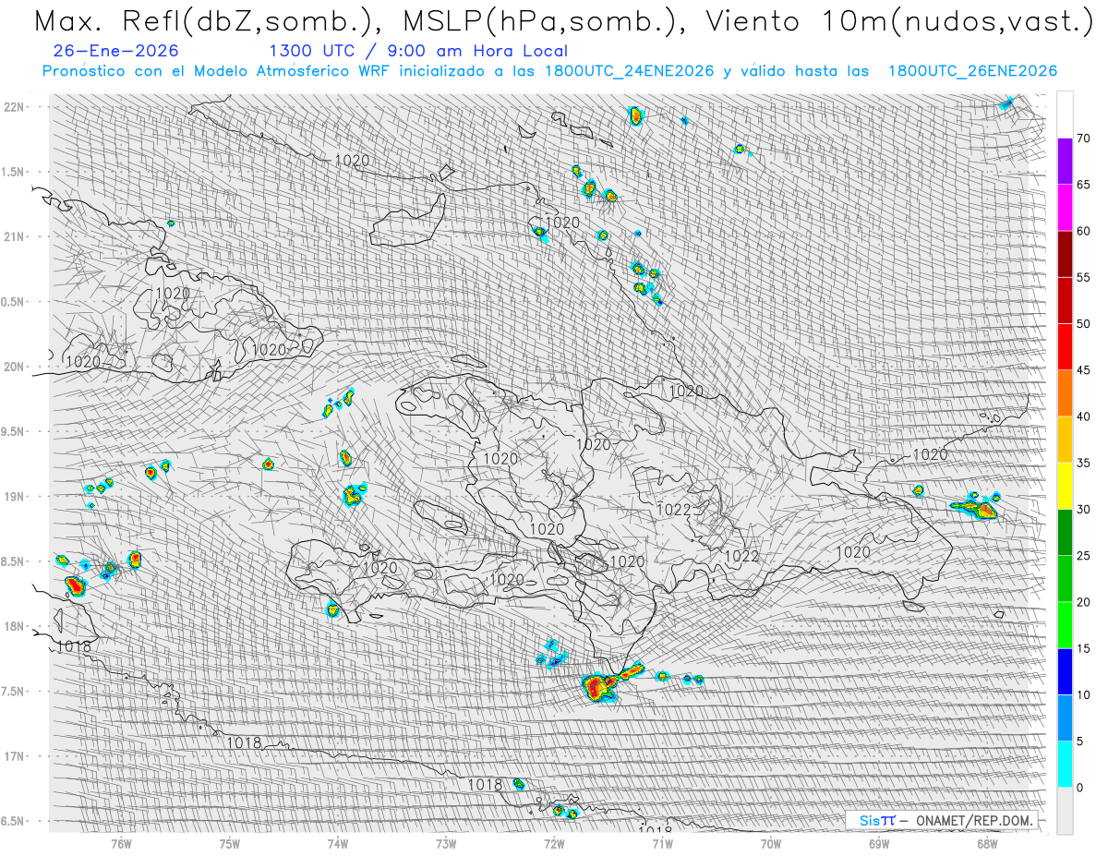Click the colorbar value '30'
This screenshot has width=1108, height=856.
pyautogui.click(x=1084, y=509)
